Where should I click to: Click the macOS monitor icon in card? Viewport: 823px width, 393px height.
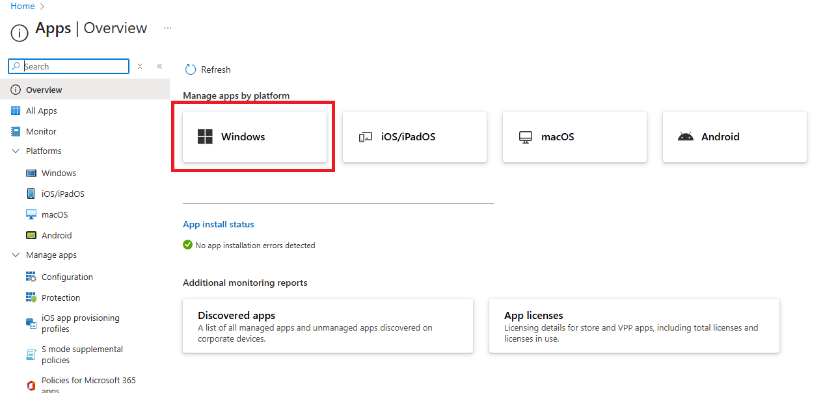point(526,137)
